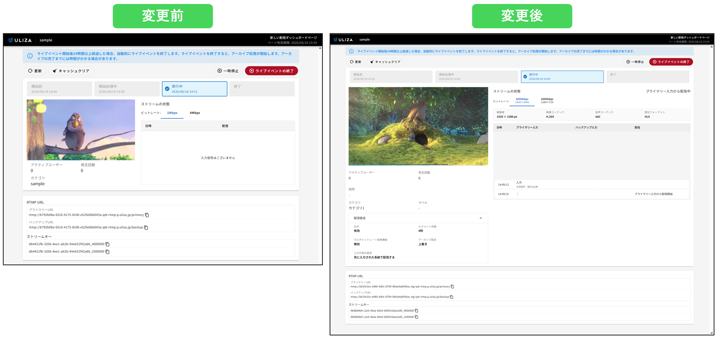Image resolution: width=716 pixels, height=338 pixels.
Task: Click the backup RTMP URL text in 変更後 panel
Action: (x=400, y=297)
